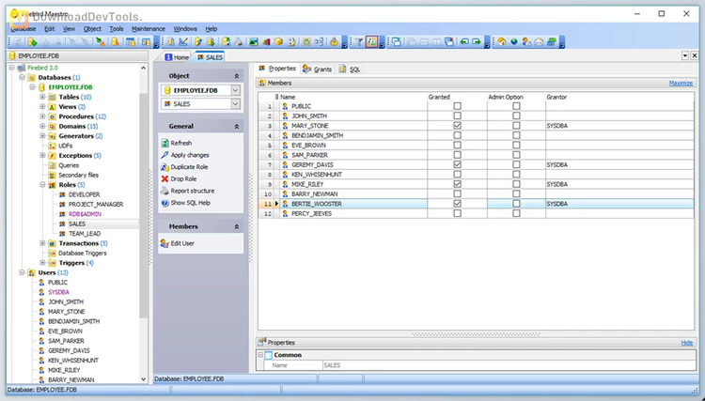Viewport: 705px width, 401px height.
Task: Click the new window icon with green arrow
Action: [x=397, y=42]
